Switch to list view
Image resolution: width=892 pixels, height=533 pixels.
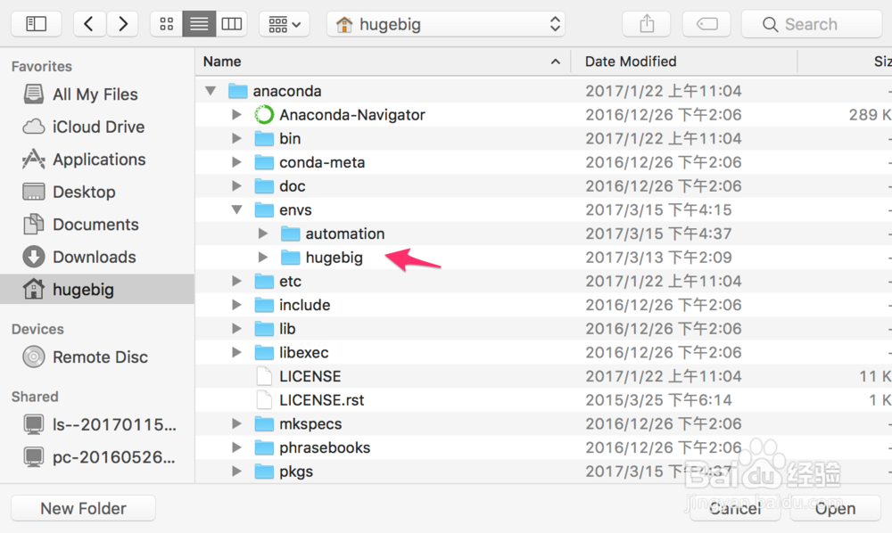pos(198,23)
